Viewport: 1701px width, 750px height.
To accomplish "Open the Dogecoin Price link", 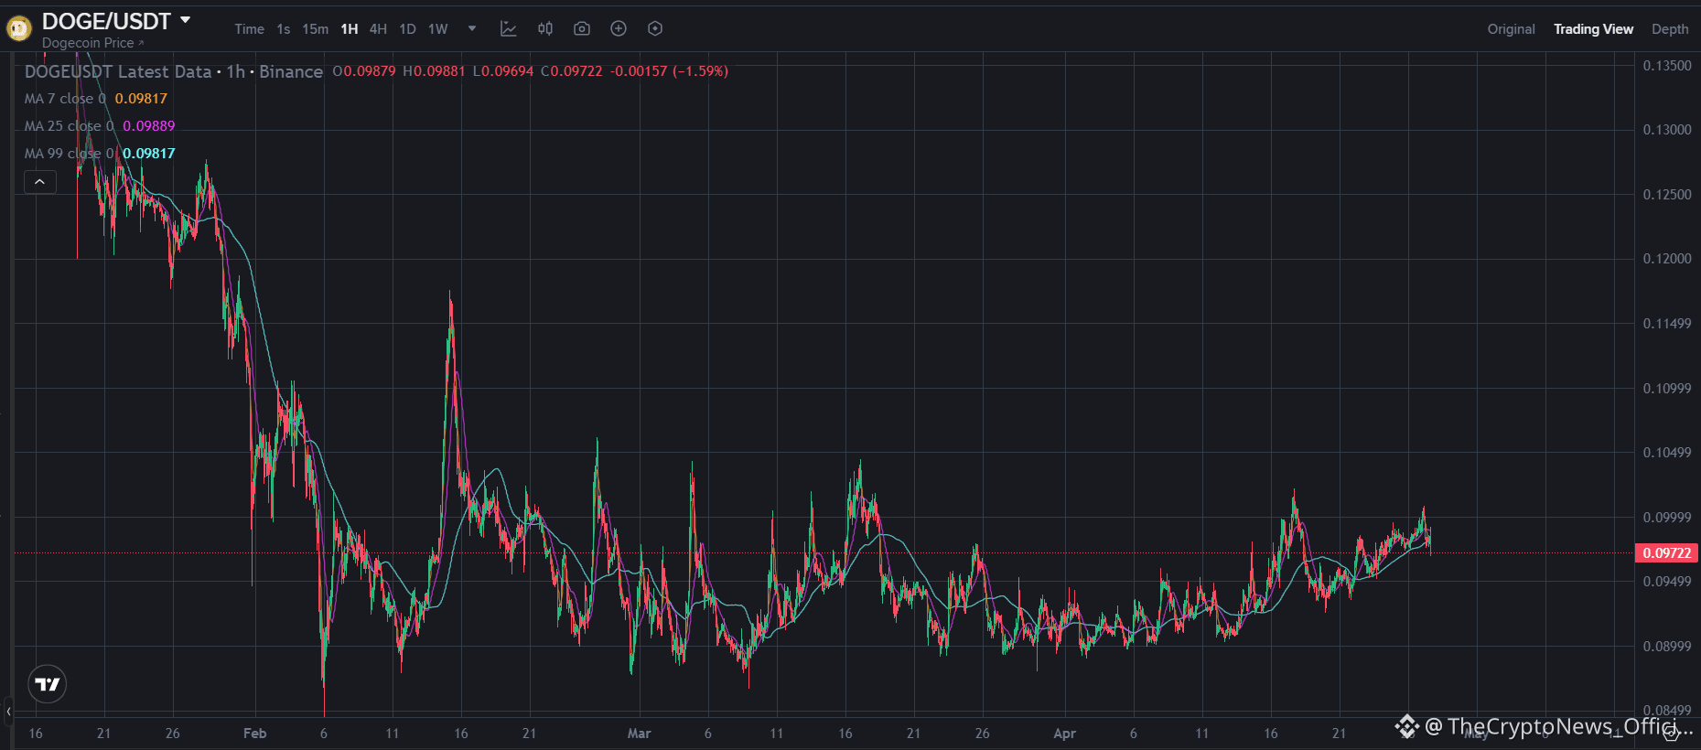I will pos(92,43).
